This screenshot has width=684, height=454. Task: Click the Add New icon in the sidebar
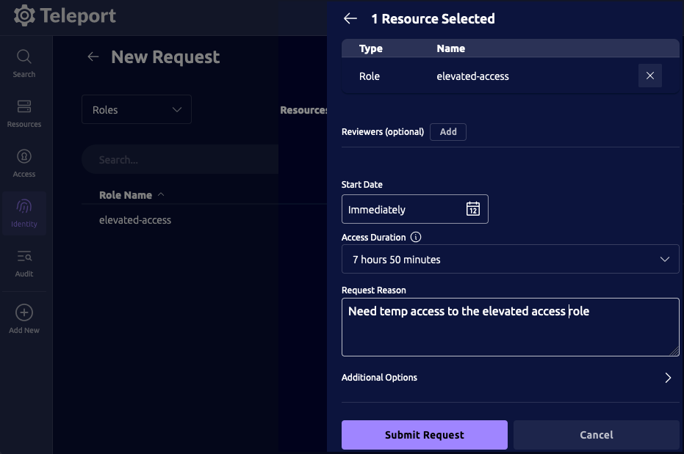click(x=24, y=312)
